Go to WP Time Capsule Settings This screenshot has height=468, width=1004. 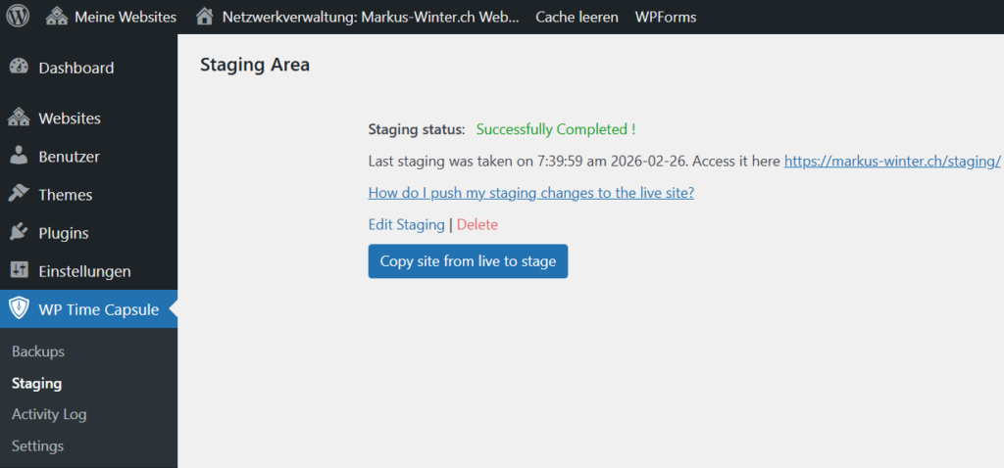coord(37,446)
